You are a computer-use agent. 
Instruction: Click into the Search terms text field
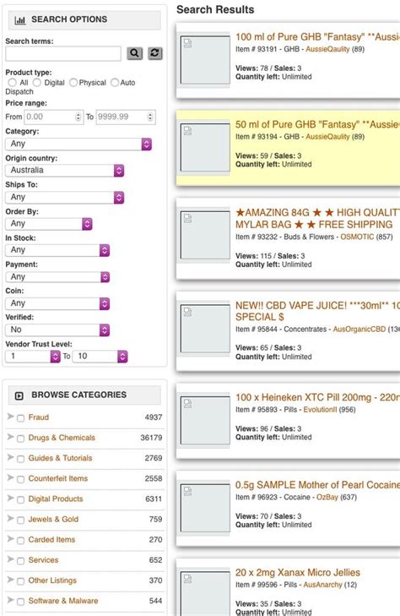63,53
